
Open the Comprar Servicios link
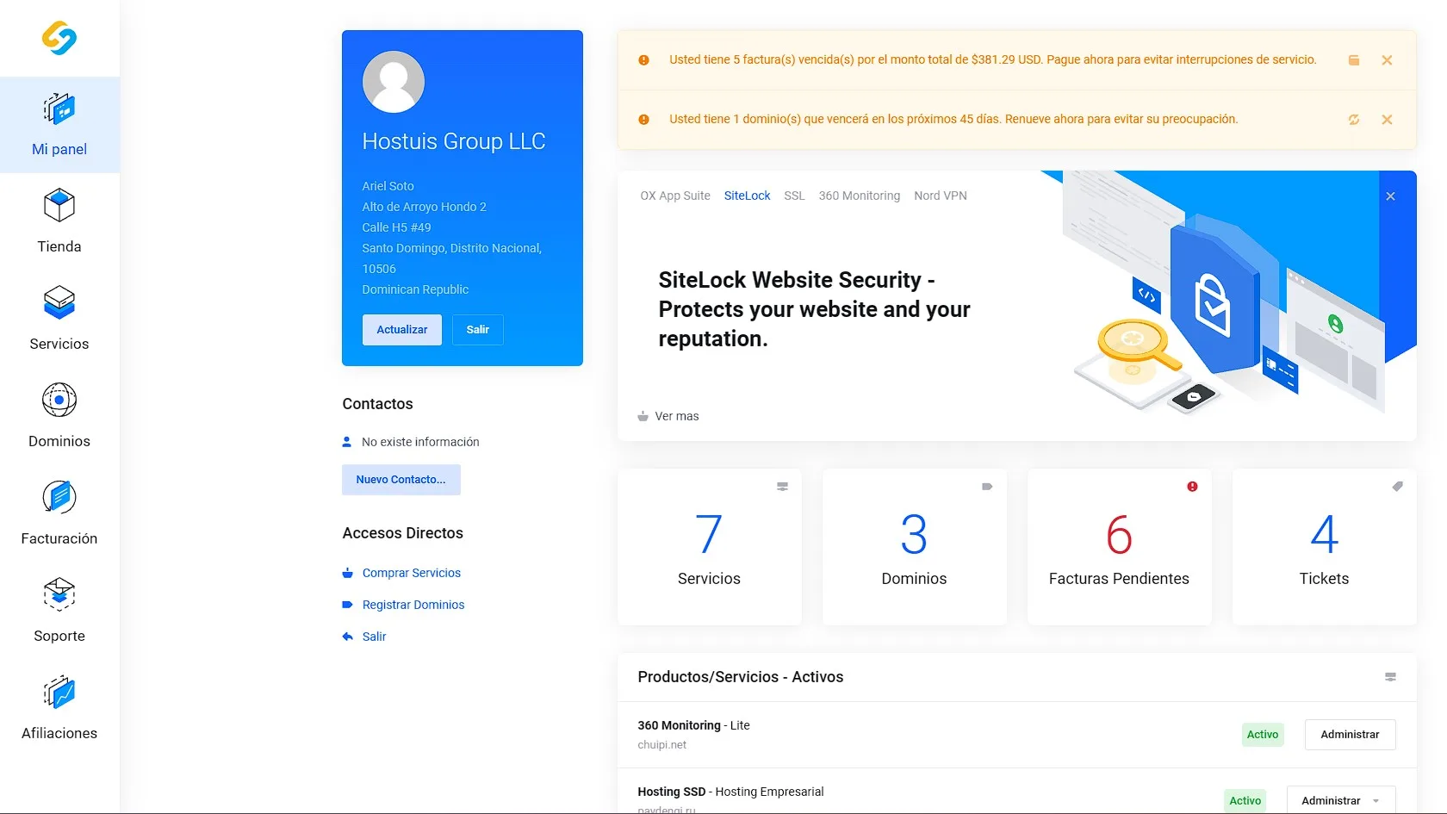click(412, 573)
